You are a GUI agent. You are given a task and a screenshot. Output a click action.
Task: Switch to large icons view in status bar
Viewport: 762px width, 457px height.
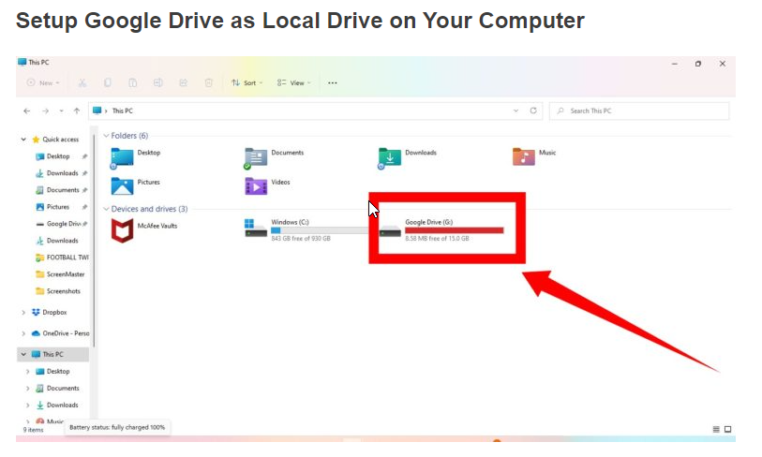tap(728, 429)
